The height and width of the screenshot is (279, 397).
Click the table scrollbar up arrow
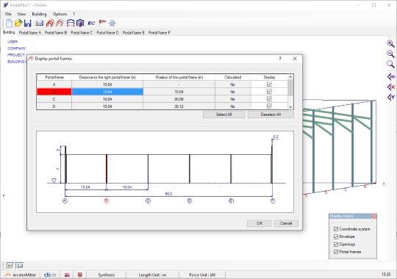point(290,76)
